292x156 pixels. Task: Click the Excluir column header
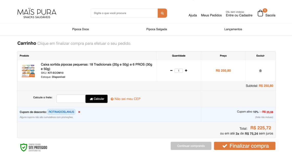(260, 56)
